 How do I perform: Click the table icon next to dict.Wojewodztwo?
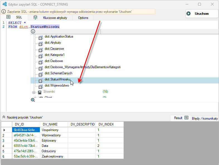[40, 87]
